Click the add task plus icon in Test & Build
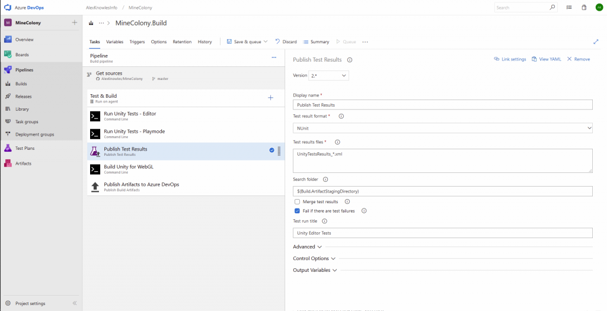This screenshot has width=607, height=311. pyautogui.click(x=271, y=98)
